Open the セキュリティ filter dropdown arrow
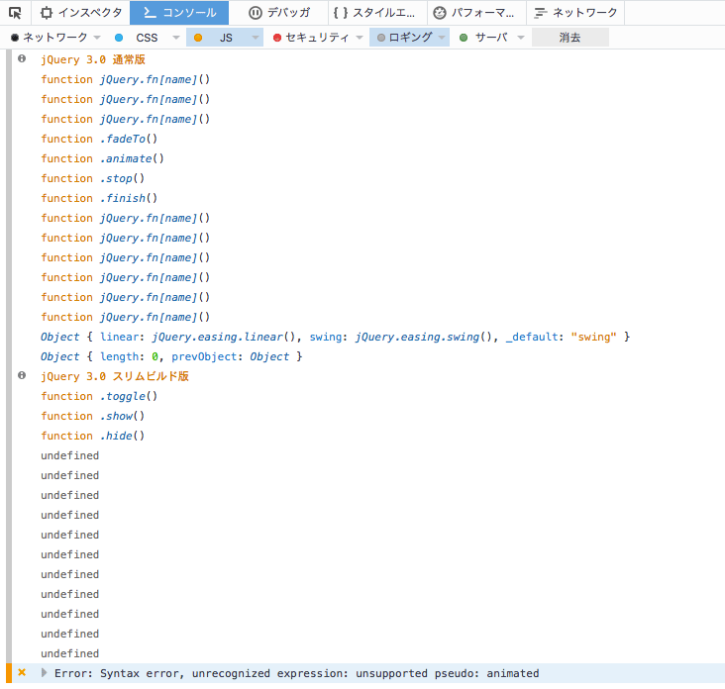Screen dimensions: 725x689 tap(360, 38)
